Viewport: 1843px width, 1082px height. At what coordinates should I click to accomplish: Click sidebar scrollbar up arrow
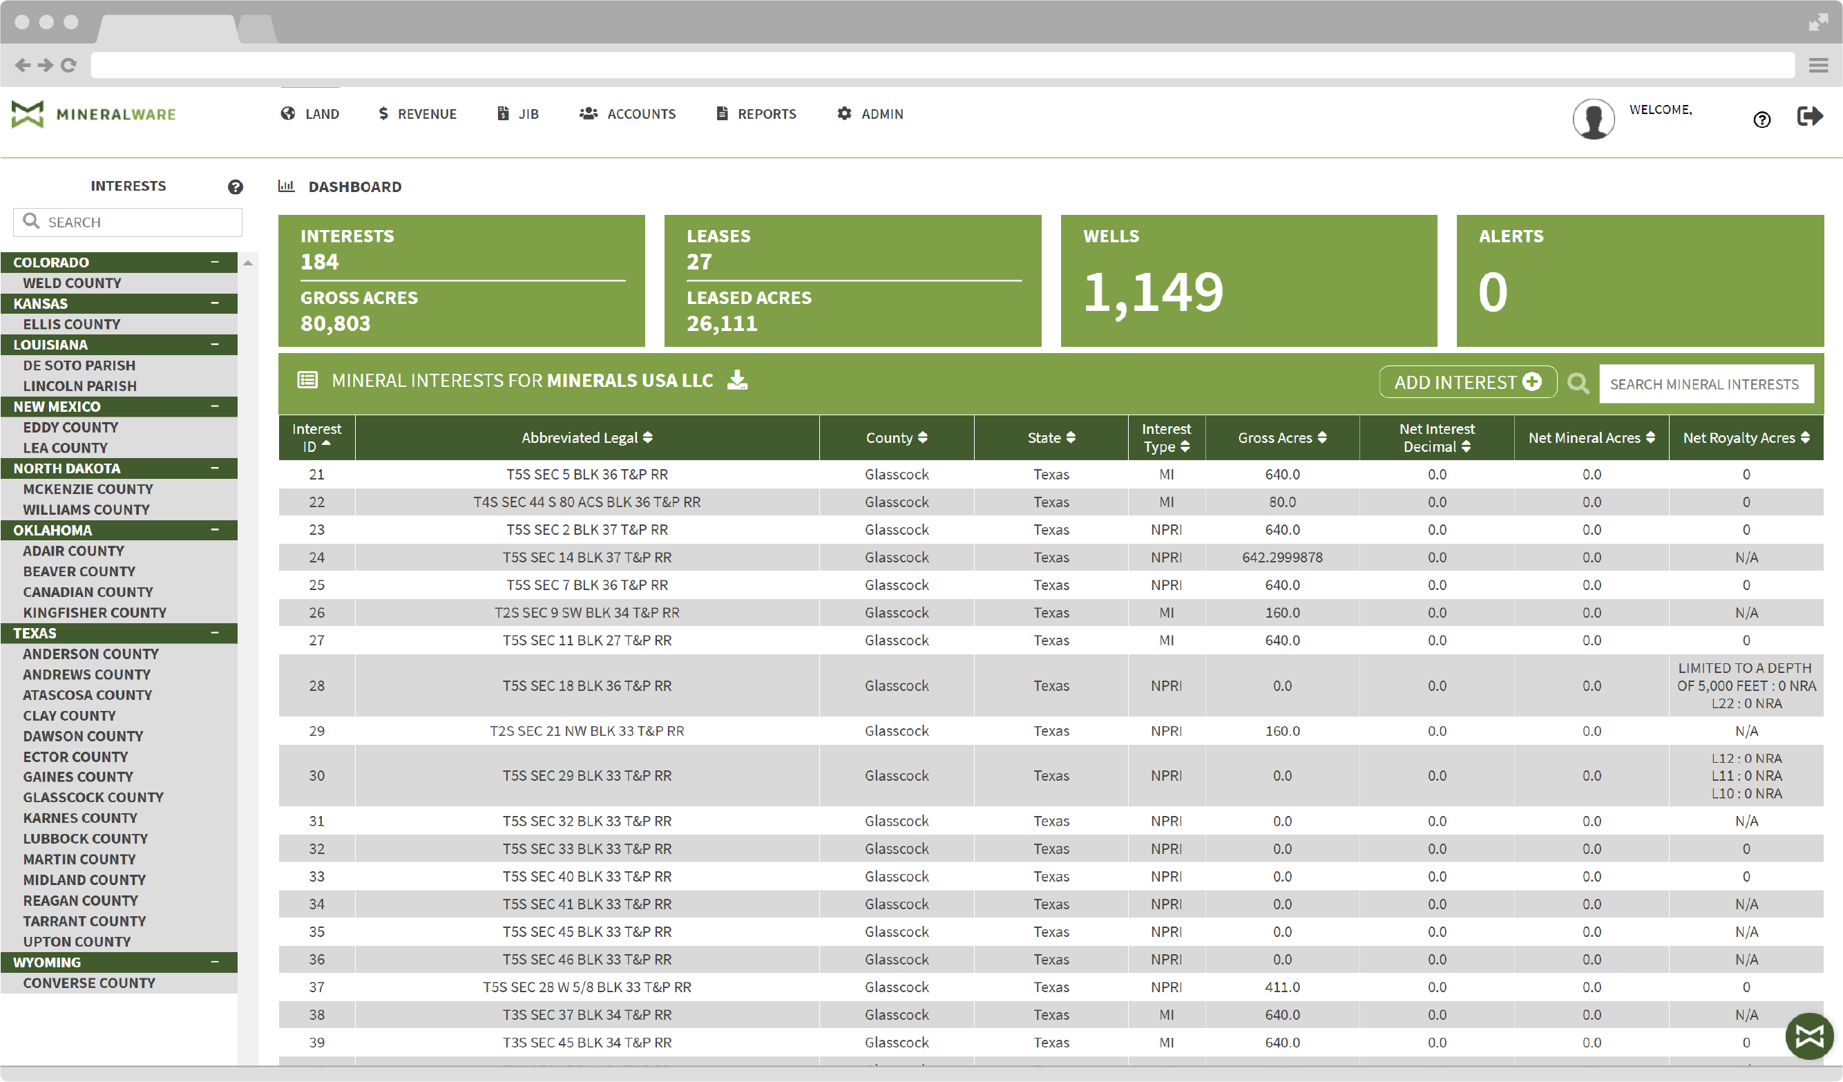(x=248, y=262)
